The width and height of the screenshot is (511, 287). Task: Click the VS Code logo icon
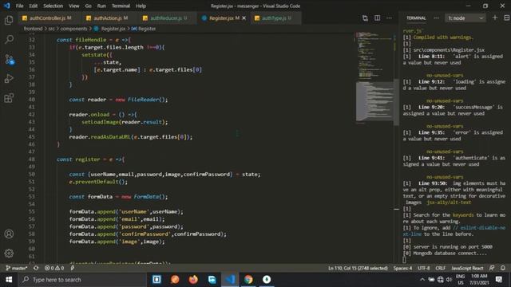click(7, 6)
